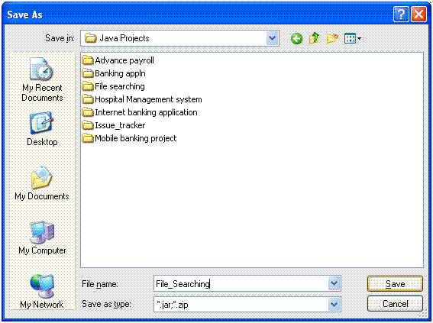The image size is (433, 323).
Task: Select Internet banking application folder icon
Action: click(88, 112)
